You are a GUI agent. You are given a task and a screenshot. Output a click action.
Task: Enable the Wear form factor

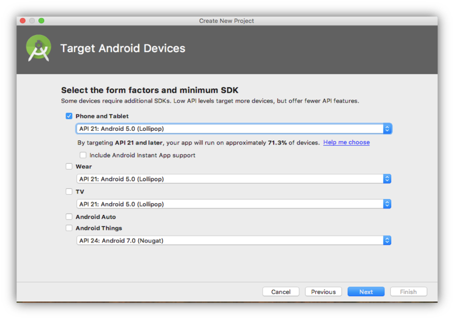pyautogui.click(x=69, y=166)
